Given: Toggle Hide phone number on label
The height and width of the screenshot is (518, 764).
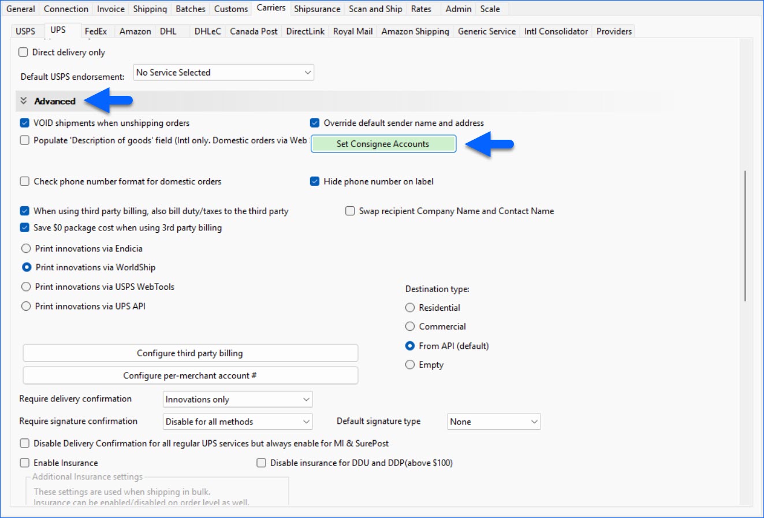Looking at the screenshot, I should coord(315,181).
